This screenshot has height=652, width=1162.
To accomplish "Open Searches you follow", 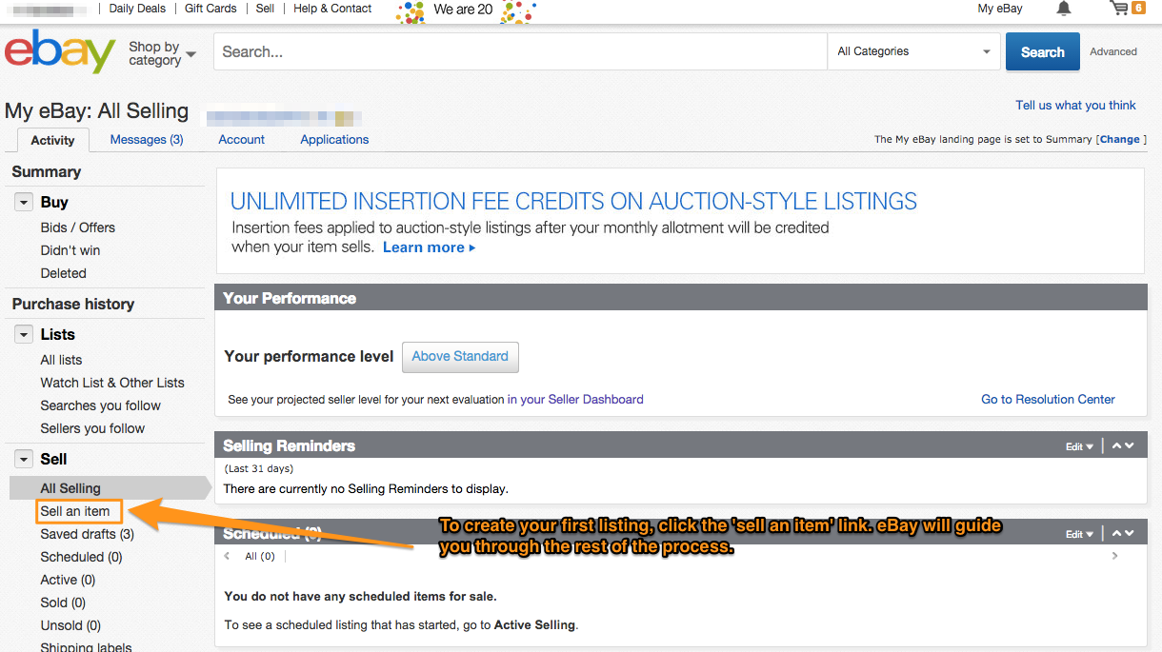I will pos(100,405).
